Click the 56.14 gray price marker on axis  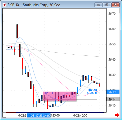pyautogui.click(x=113, y=99)
